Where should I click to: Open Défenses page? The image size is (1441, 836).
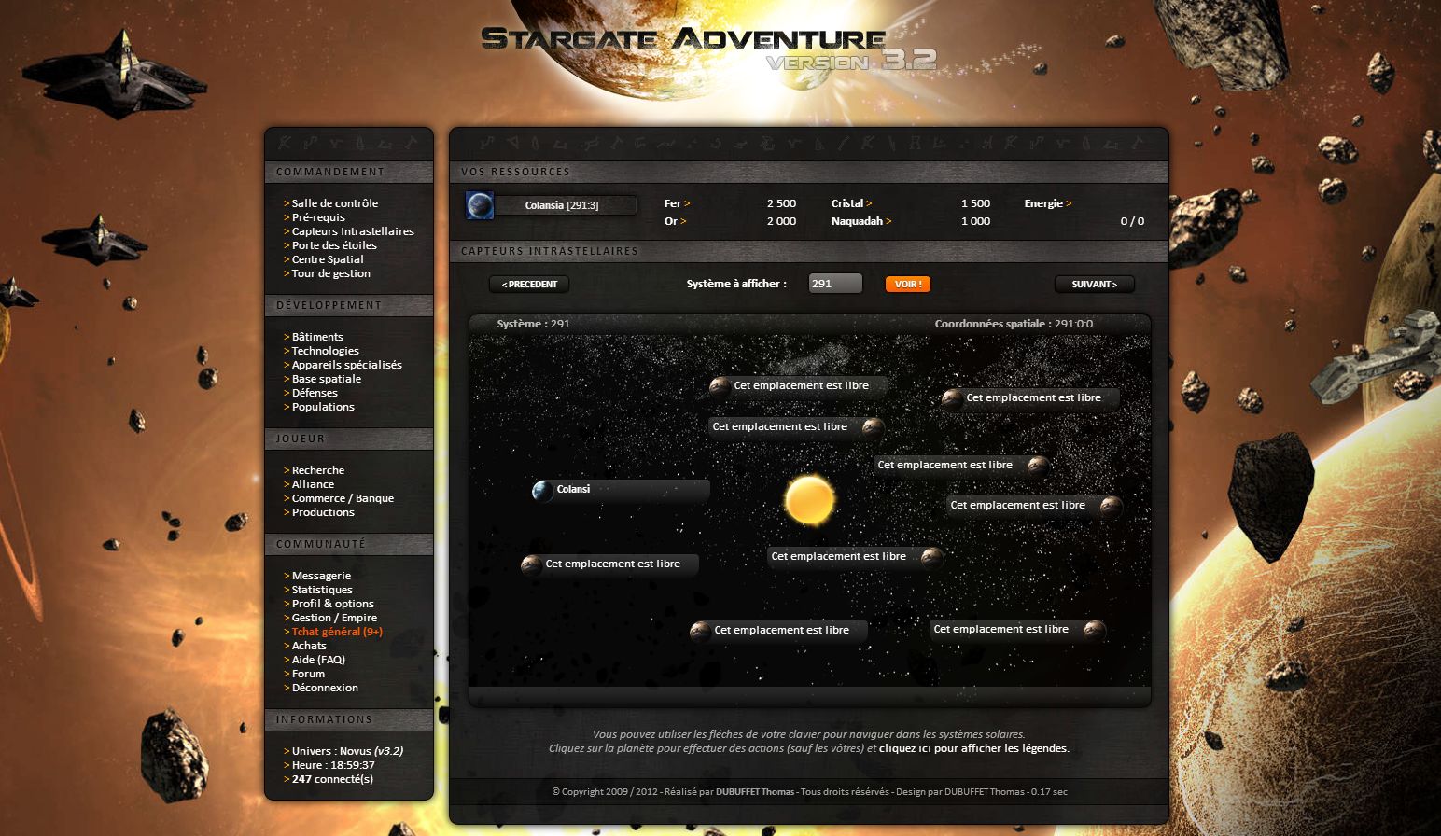pyautogui.click(x=315, y=393)
